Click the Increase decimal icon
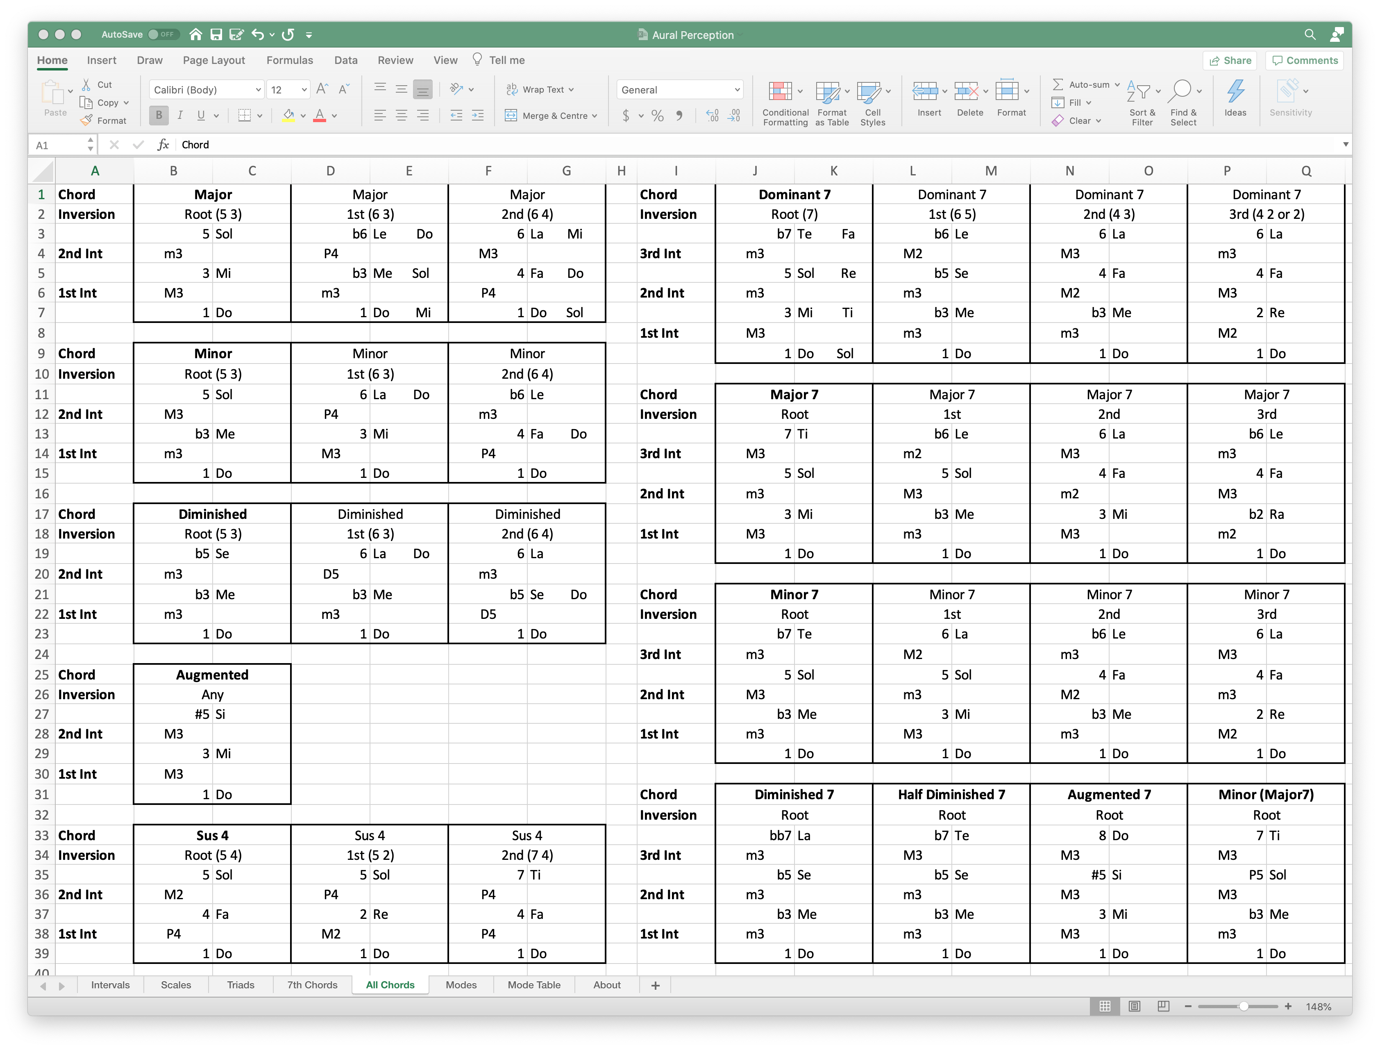The width and height of the screenshot is (1380, 1050). 712,116
